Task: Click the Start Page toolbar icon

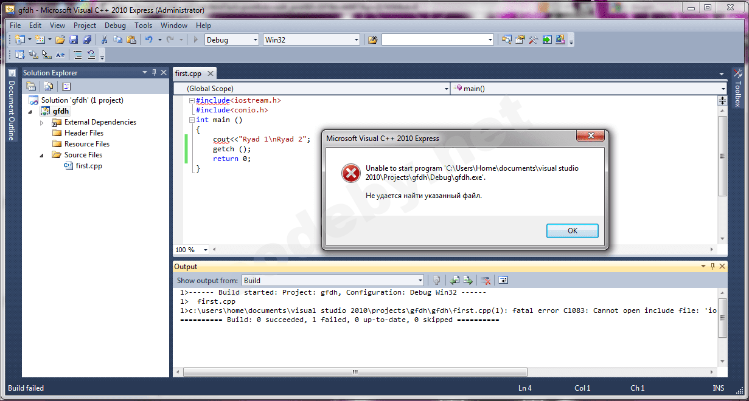Action: click(547, 39)
